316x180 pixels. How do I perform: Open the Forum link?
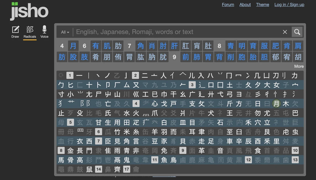tap(228, 5)
